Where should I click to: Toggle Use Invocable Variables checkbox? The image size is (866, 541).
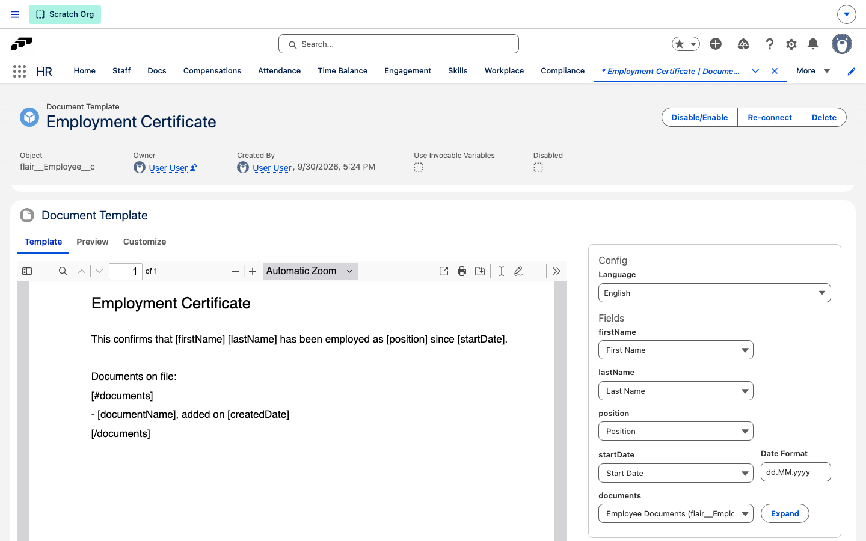(419, 167)
